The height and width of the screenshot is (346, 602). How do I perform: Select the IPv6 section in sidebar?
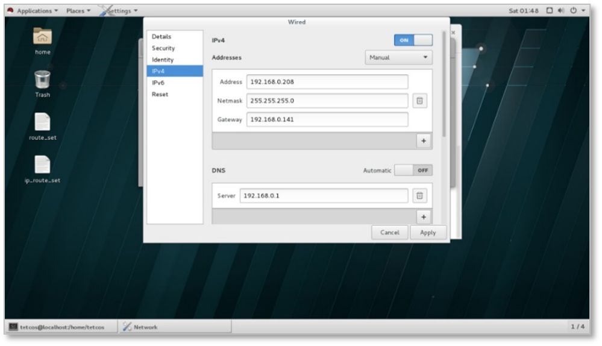158,83
